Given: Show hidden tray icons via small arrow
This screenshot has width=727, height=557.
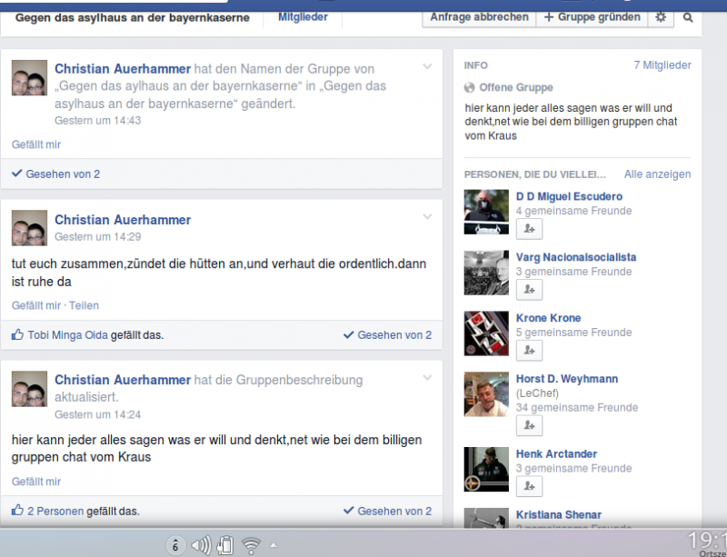Looking at the screenshot, I should (274, 545).
